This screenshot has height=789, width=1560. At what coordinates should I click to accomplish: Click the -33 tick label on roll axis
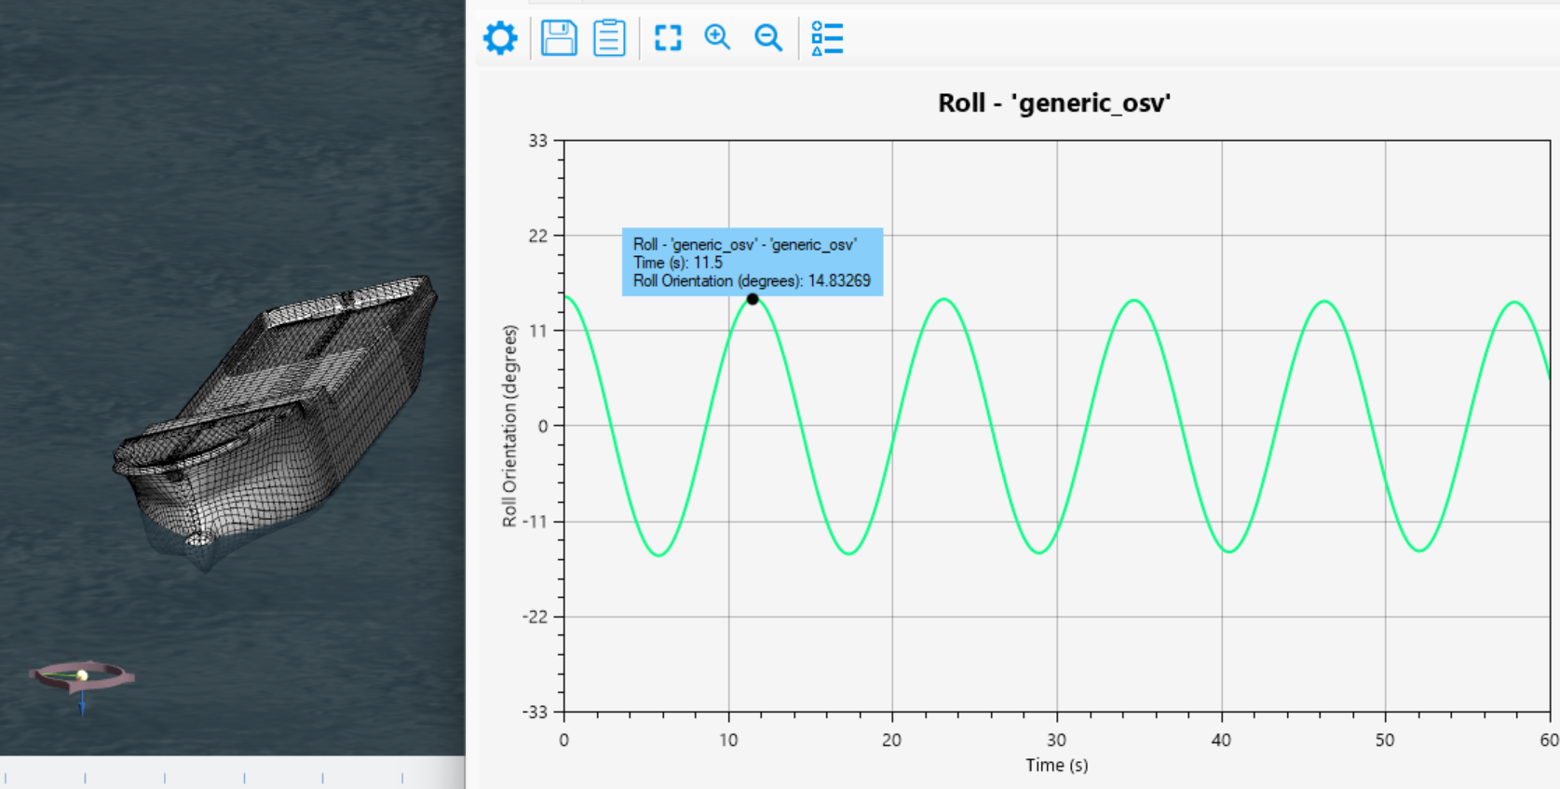click(535, 712)
